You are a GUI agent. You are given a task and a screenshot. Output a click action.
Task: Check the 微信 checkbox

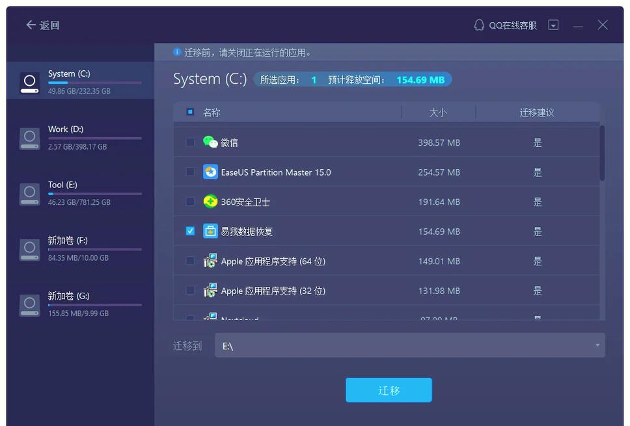click(191, 142)
